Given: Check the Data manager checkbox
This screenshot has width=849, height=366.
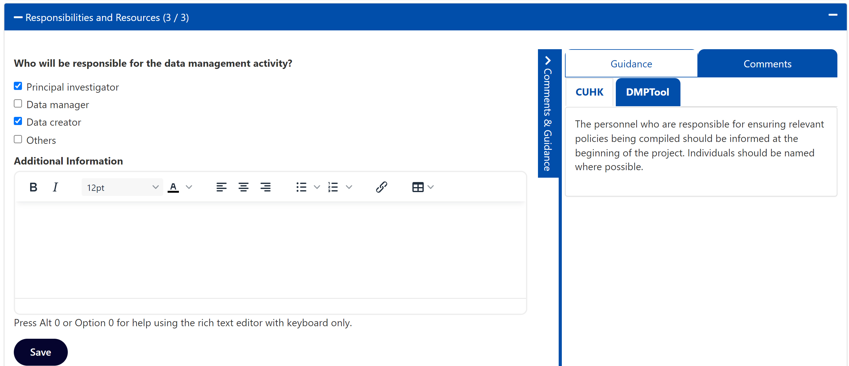Looking at the screenshot, I should [x=18, y=104].
